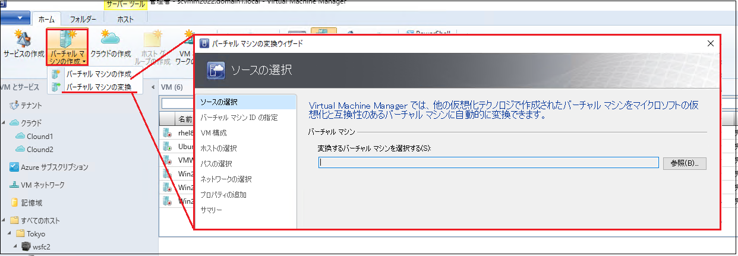Click the VM search box

coord(178,103)
